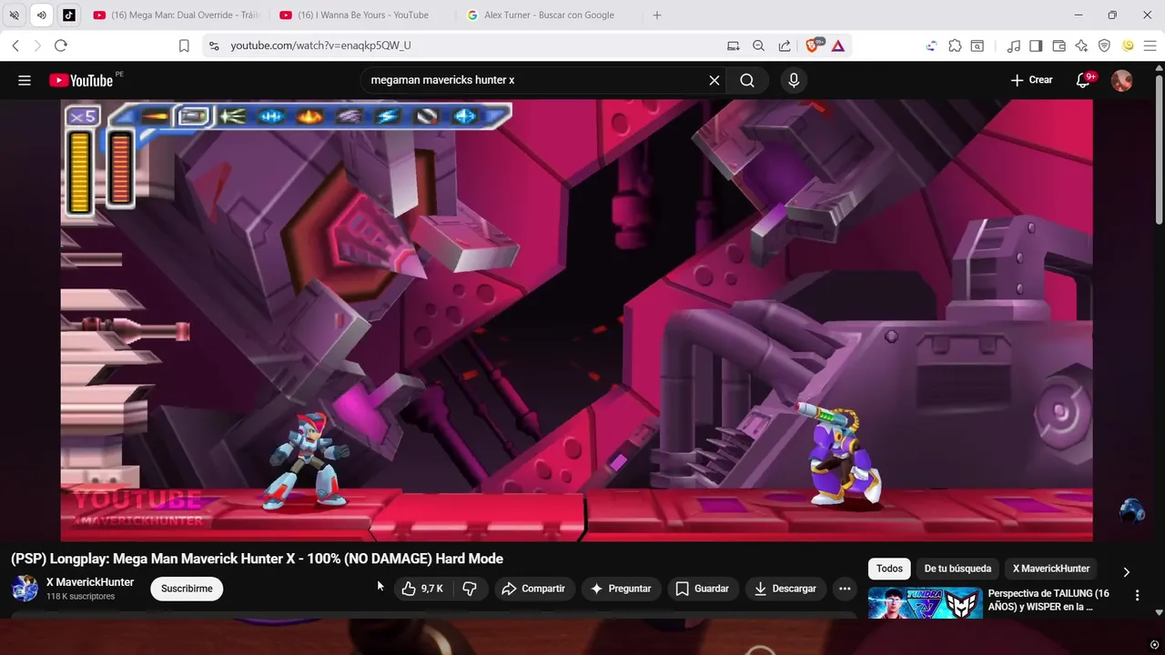Click the browser share page icon
This screenshot has width=1165, height=655.
pos(785,45)
